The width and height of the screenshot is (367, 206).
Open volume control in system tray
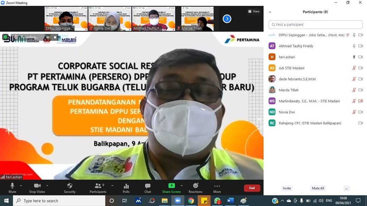pos(321,201)
